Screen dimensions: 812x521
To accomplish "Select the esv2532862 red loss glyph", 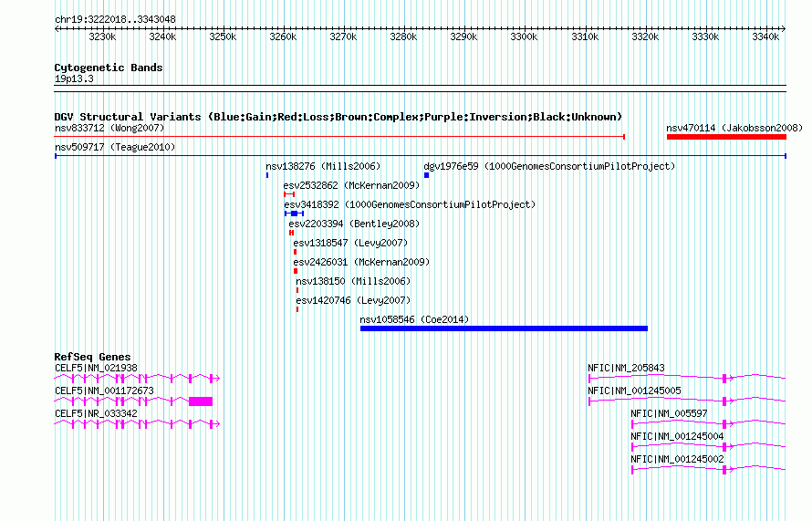I will tap(289, 194).
